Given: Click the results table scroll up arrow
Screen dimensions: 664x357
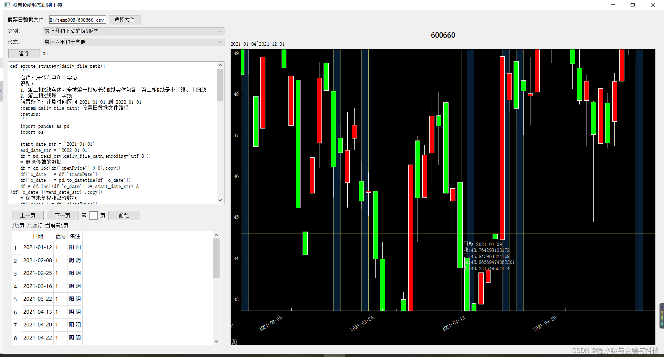Looking at the screenshot, I should point(216,235).
